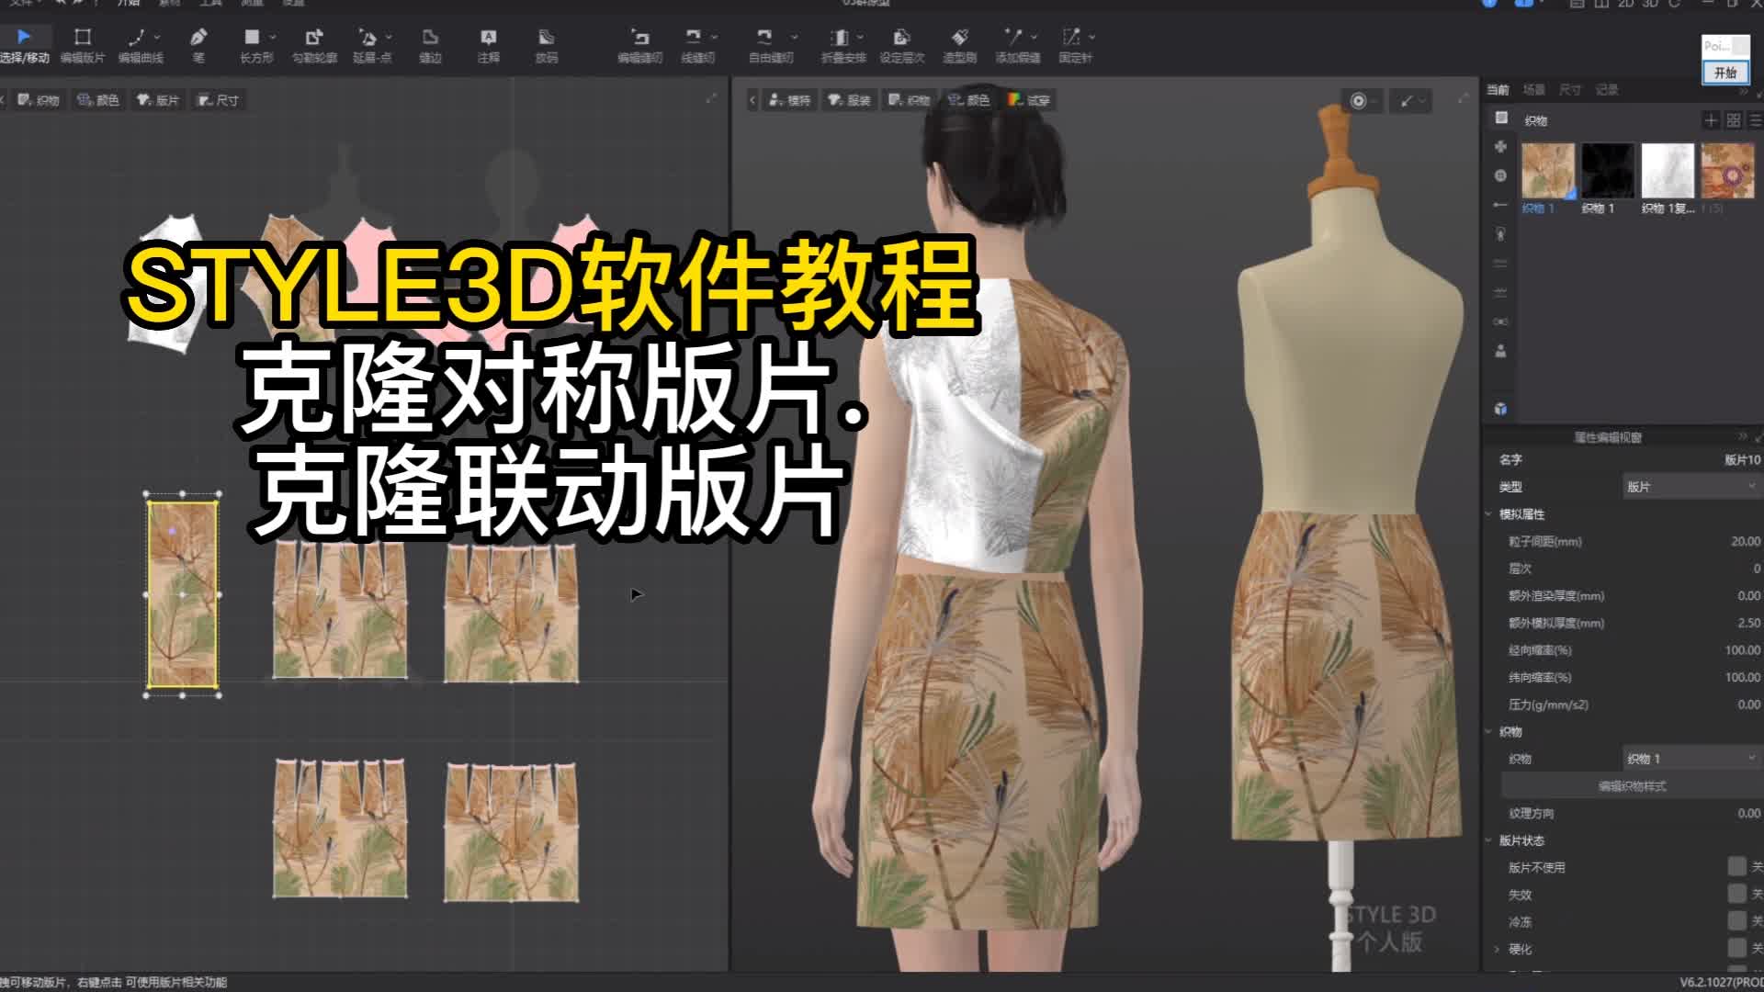Select the orange floral fabric thumbnail
Viewport: 1764px width, 992px height.
pyautogui.click(x=1727, y=171)
